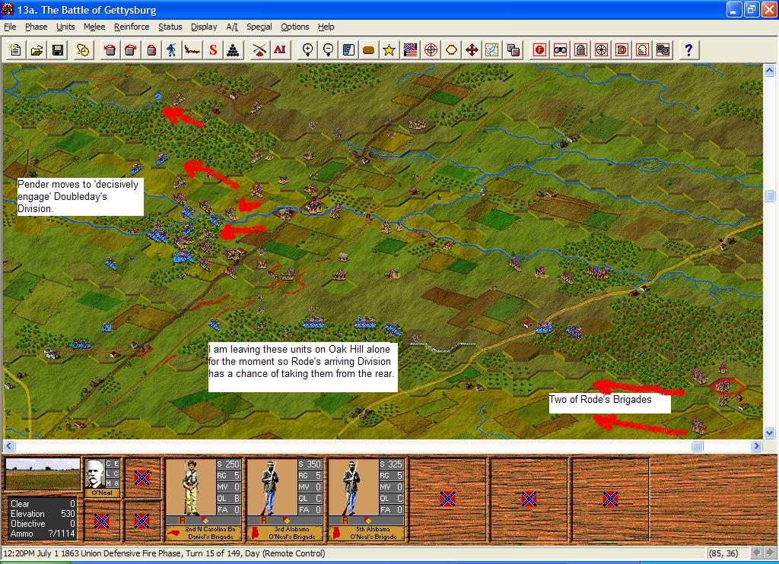
Task: Open a saved battle file icon
Action: click(x=37, y=49)
